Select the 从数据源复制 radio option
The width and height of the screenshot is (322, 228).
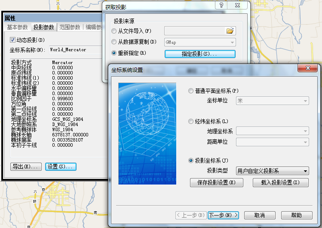[114, 42]
